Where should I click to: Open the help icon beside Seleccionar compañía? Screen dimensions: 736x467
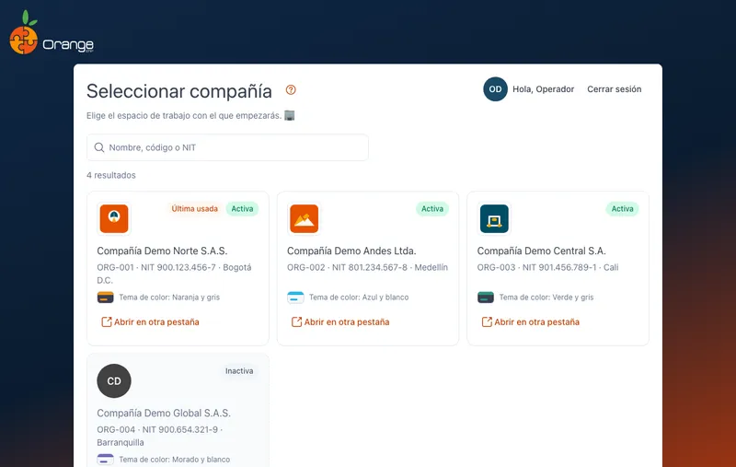click(291, 89)
